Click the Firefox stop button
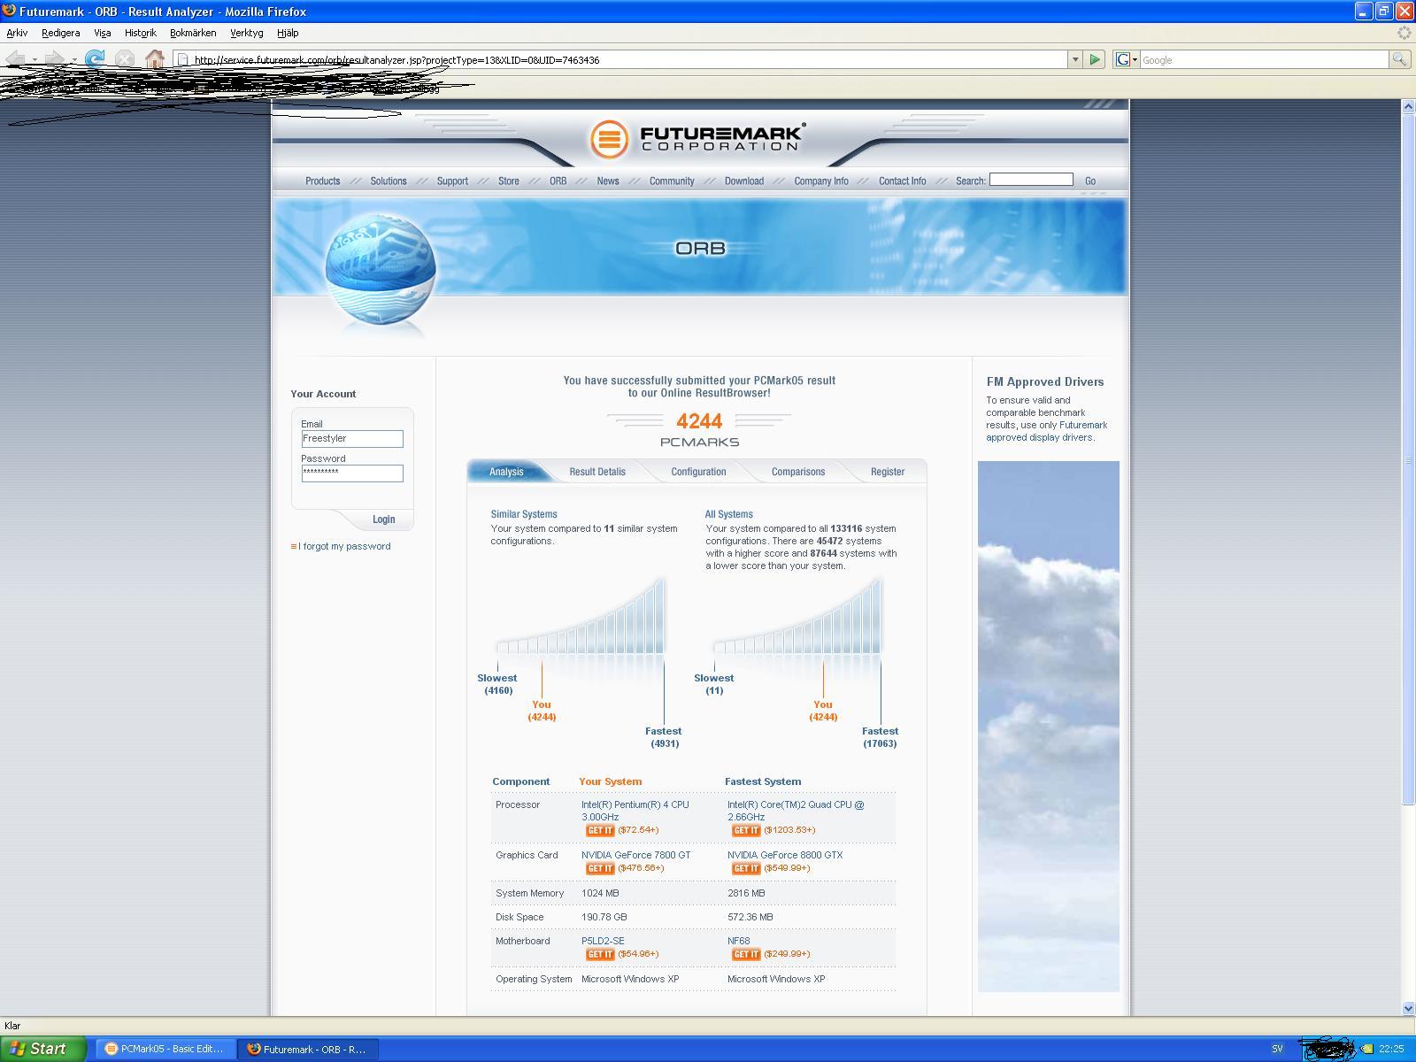 (125, 59)
